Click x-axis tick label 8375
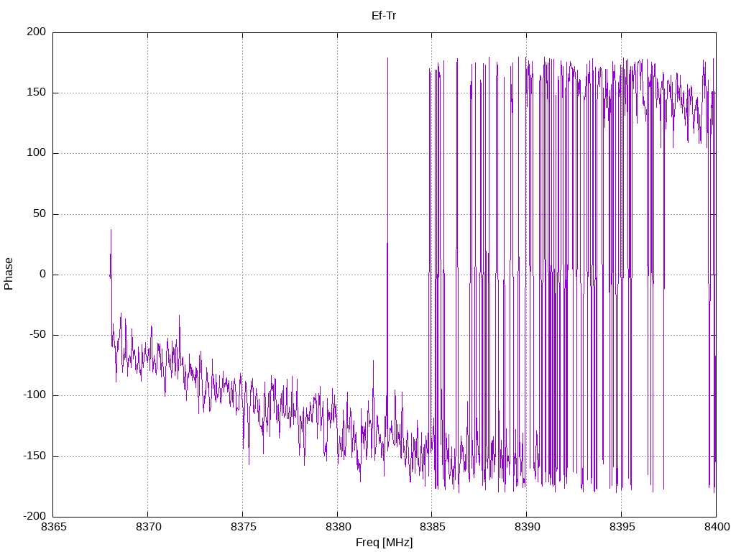Image resolution: width=736 pixels, height=552 pixels. click(243, 527)
